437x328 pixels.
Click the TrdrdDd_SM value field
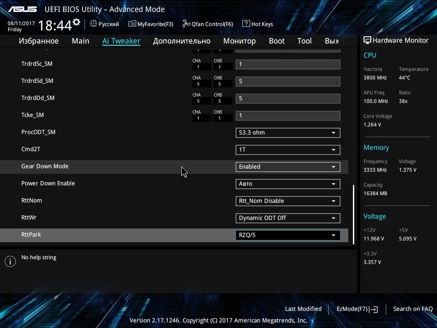pyautogui.click(x=288, y=99)
